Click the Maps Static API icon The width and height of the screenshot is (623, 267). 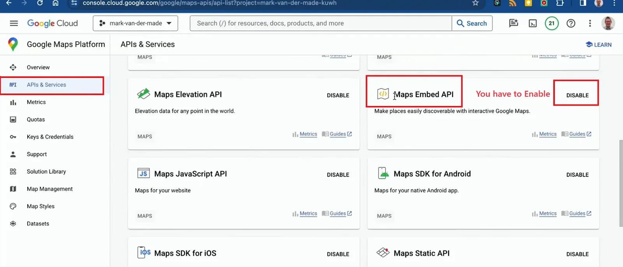383,253
